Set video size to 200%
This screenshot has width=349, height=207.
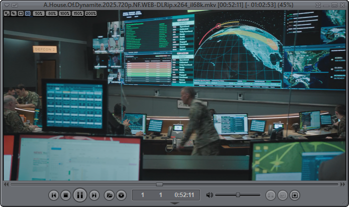[x=90, y=13]
